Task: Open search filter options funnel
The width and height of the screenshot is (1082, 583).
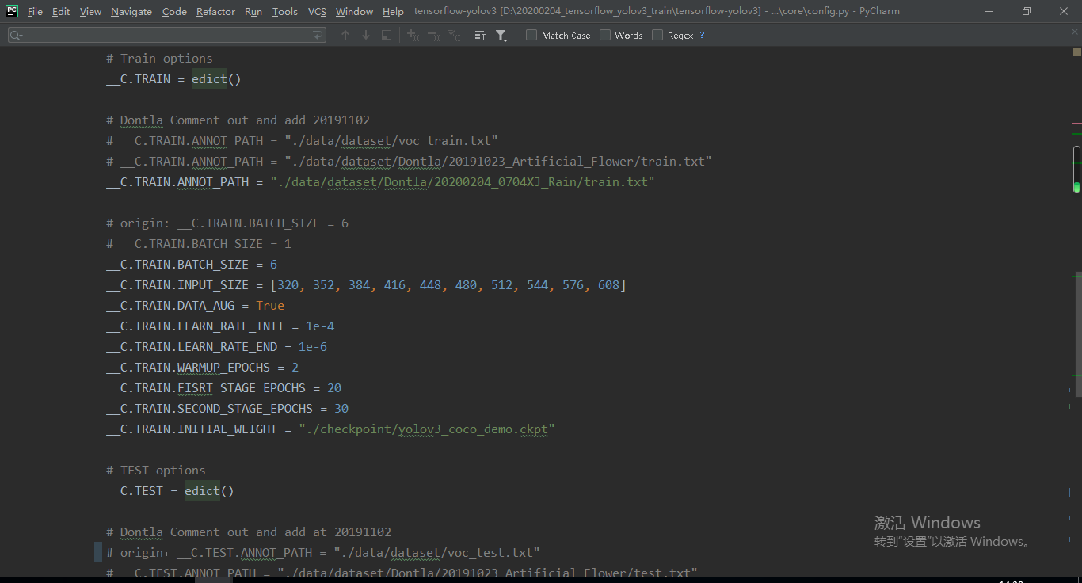Action: coord(501,36)
